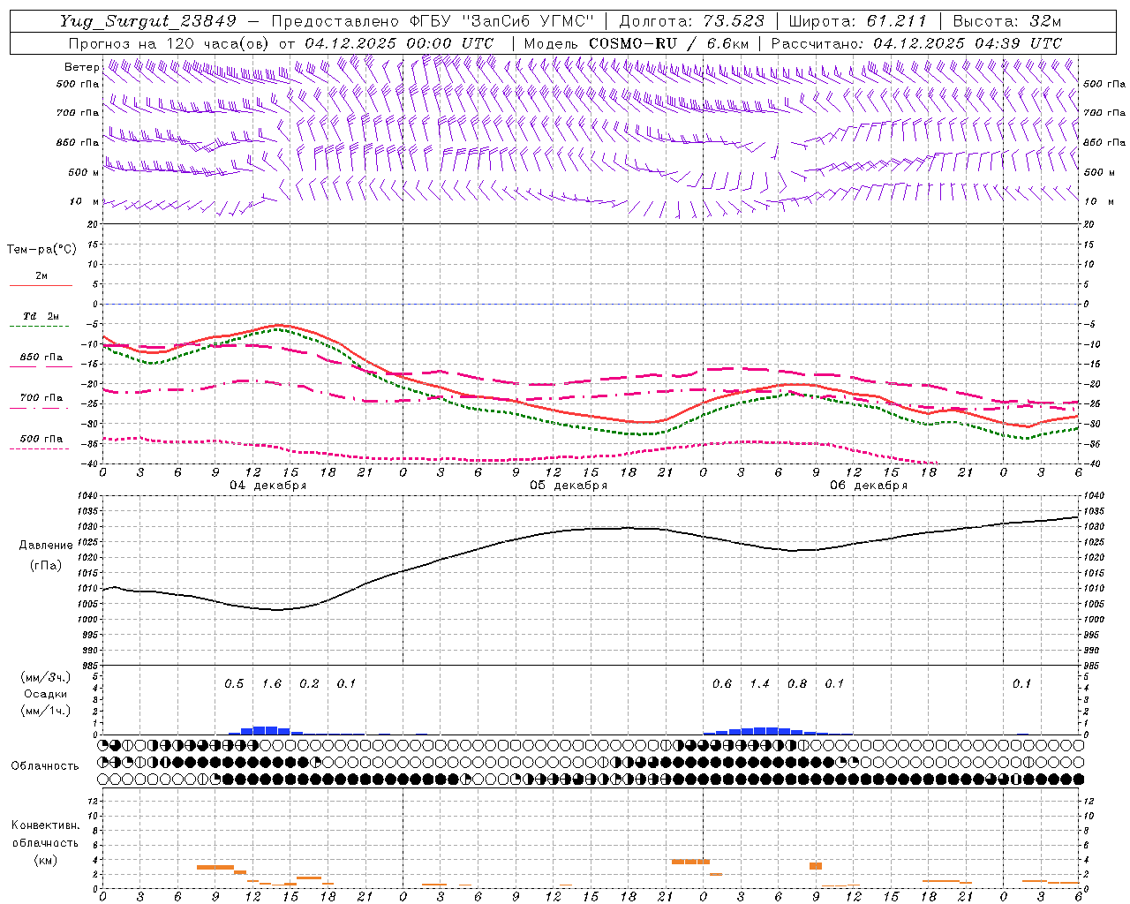Click the Осадки precipitation label
The height and width of the screenshot is (904, 1130).
(x=45, y=694)
